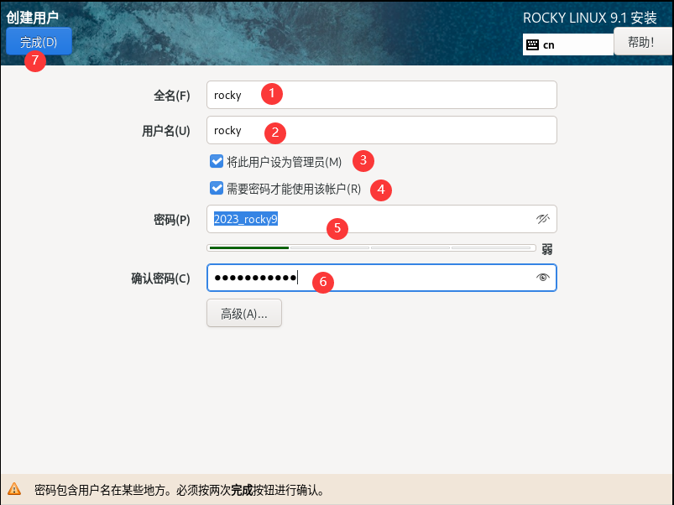Viewport: 674px width, 505px height.
Task: Reveal confirm password with eye icon
Action: click(x=542, y=278)
